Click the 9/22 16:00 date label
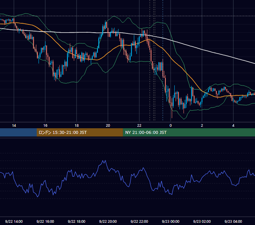The image size is (255, 225). (45, 221)
